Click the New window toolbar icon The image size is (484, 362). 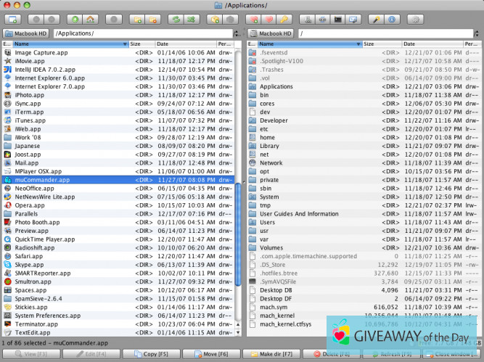click(x=14, y=18)
